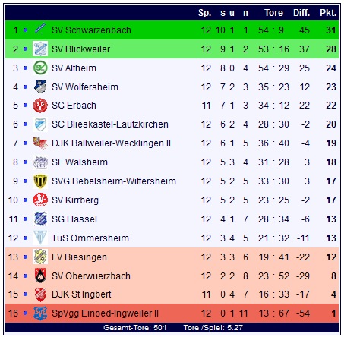
Task: Click the TuS Ommersheim pennant logo
Action: (x=40, y=238)
